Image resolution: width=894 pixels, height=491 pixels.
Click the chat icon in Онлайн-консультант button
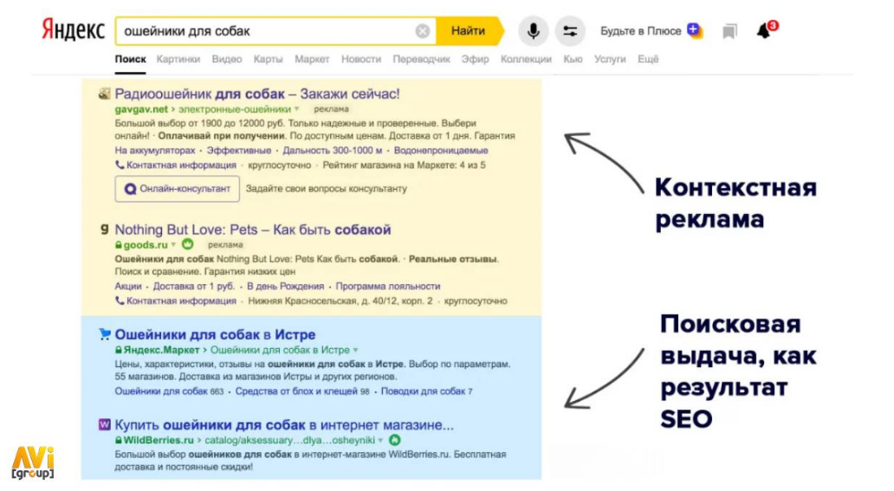click(x=130, y=189)
